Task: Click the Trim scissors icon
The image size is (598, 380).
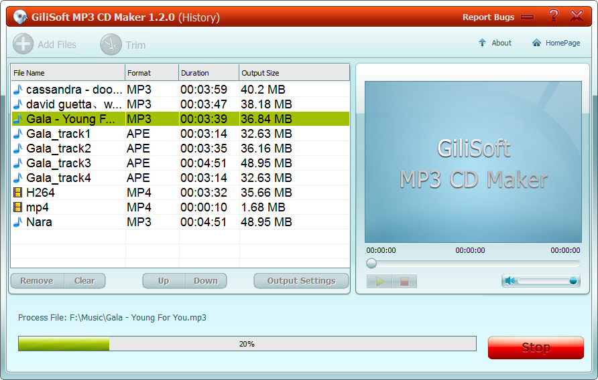Action: pos(111,45)
